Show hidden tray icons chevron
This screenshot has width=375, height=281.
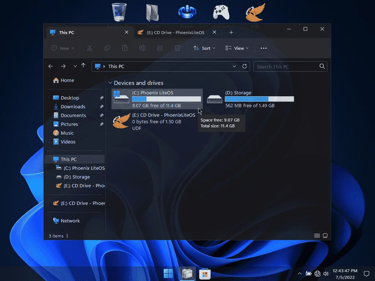(x=300, y=274)
